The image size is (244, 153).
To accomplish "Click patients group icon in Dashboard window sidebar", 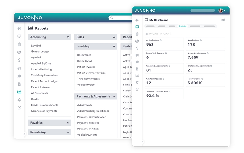I will 137,41.
